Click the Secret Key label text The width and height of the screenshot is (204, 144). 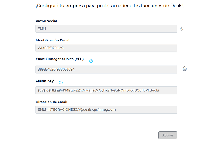pyautogui.click(x=45, y=81)
